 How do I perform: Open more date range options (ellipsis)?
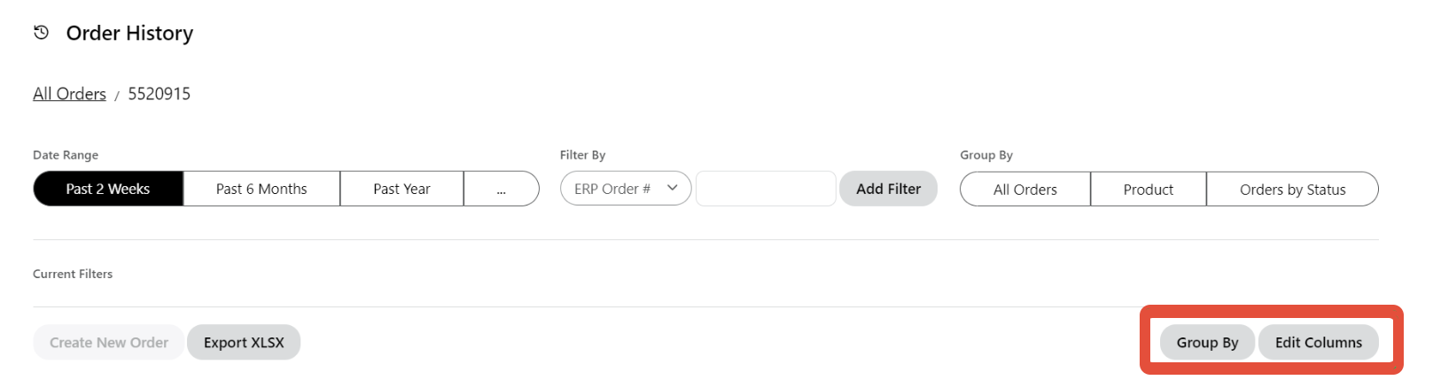click(501, 189)
